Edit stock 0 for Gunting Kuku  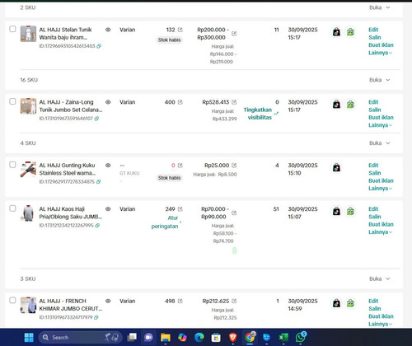[180, 166]
